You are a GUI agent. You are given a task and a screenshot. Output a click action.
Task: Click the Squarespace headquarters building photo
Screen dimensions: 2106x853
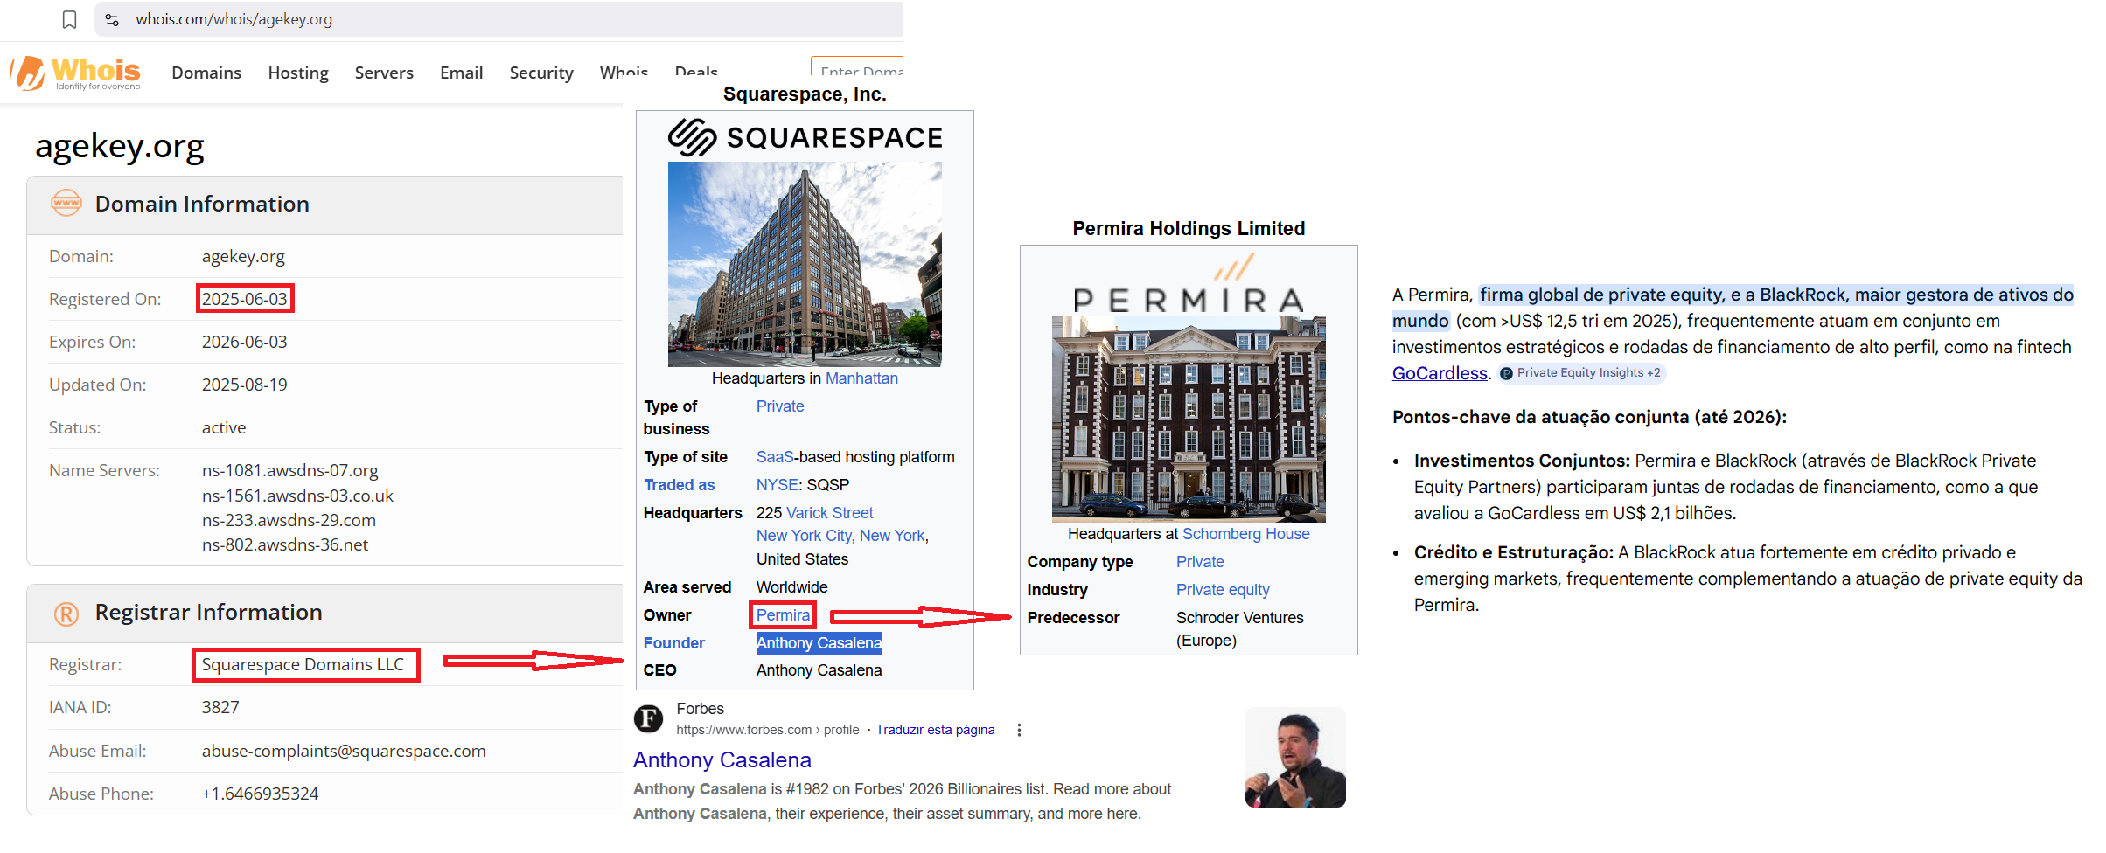[805, 264]
